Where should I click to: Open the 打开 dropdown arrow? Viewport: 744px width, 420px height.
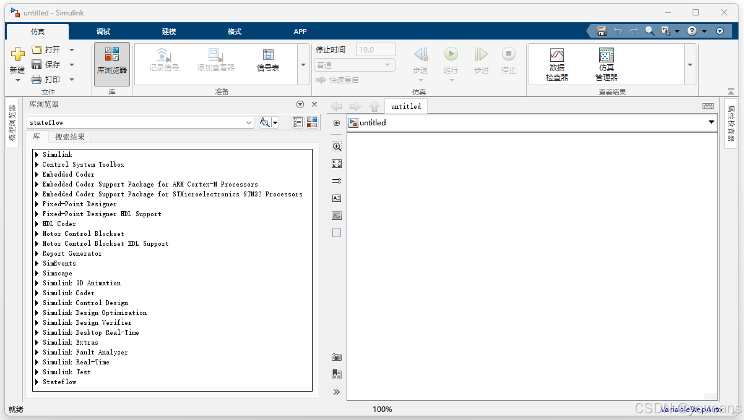[x=72, y=49]
